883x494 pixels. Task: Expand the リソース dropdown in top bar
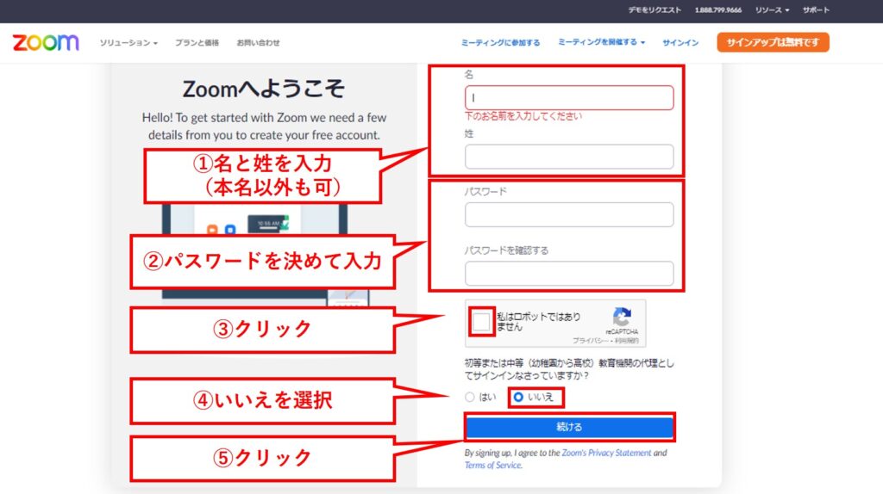tap(772, 10)
